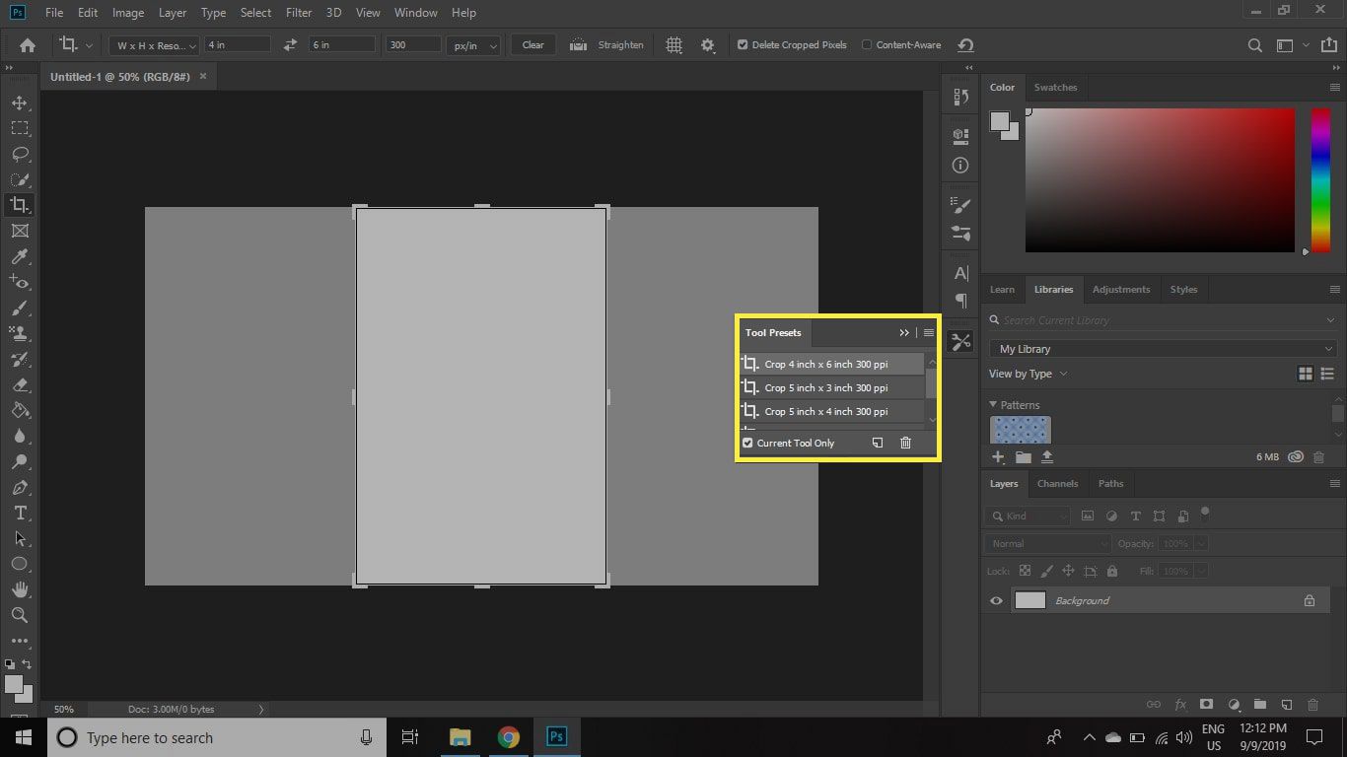Select the Zoom tool

click(x=19, y=615)
